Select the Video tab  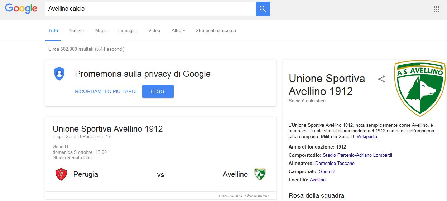click(x=154, y=31)
